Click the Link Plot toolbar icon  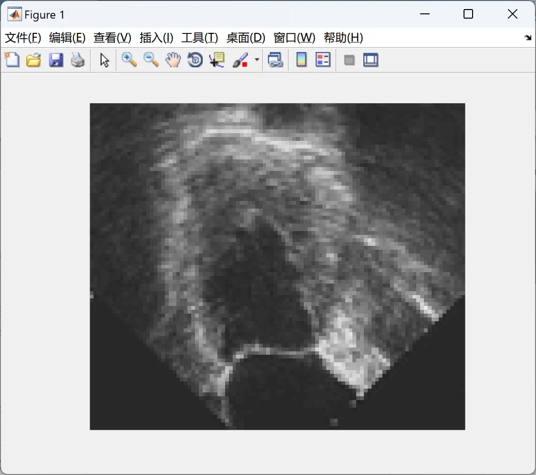(x=276, y=60)
